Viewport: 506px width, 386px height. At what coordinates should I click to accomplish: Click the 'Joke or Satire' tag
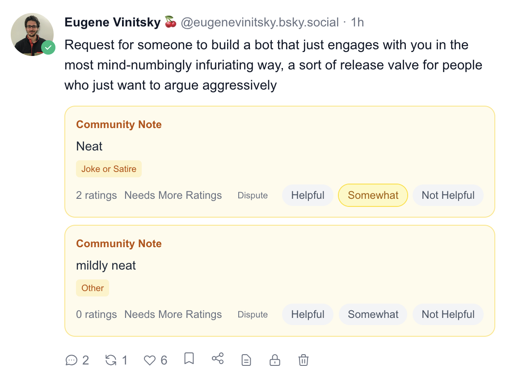click(109, 169)
